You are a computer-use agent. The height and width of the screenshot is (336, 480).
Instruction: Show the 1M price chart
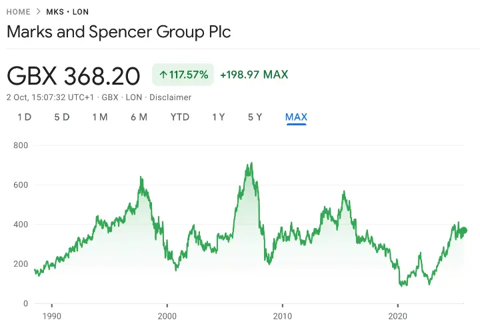[100, 117]
